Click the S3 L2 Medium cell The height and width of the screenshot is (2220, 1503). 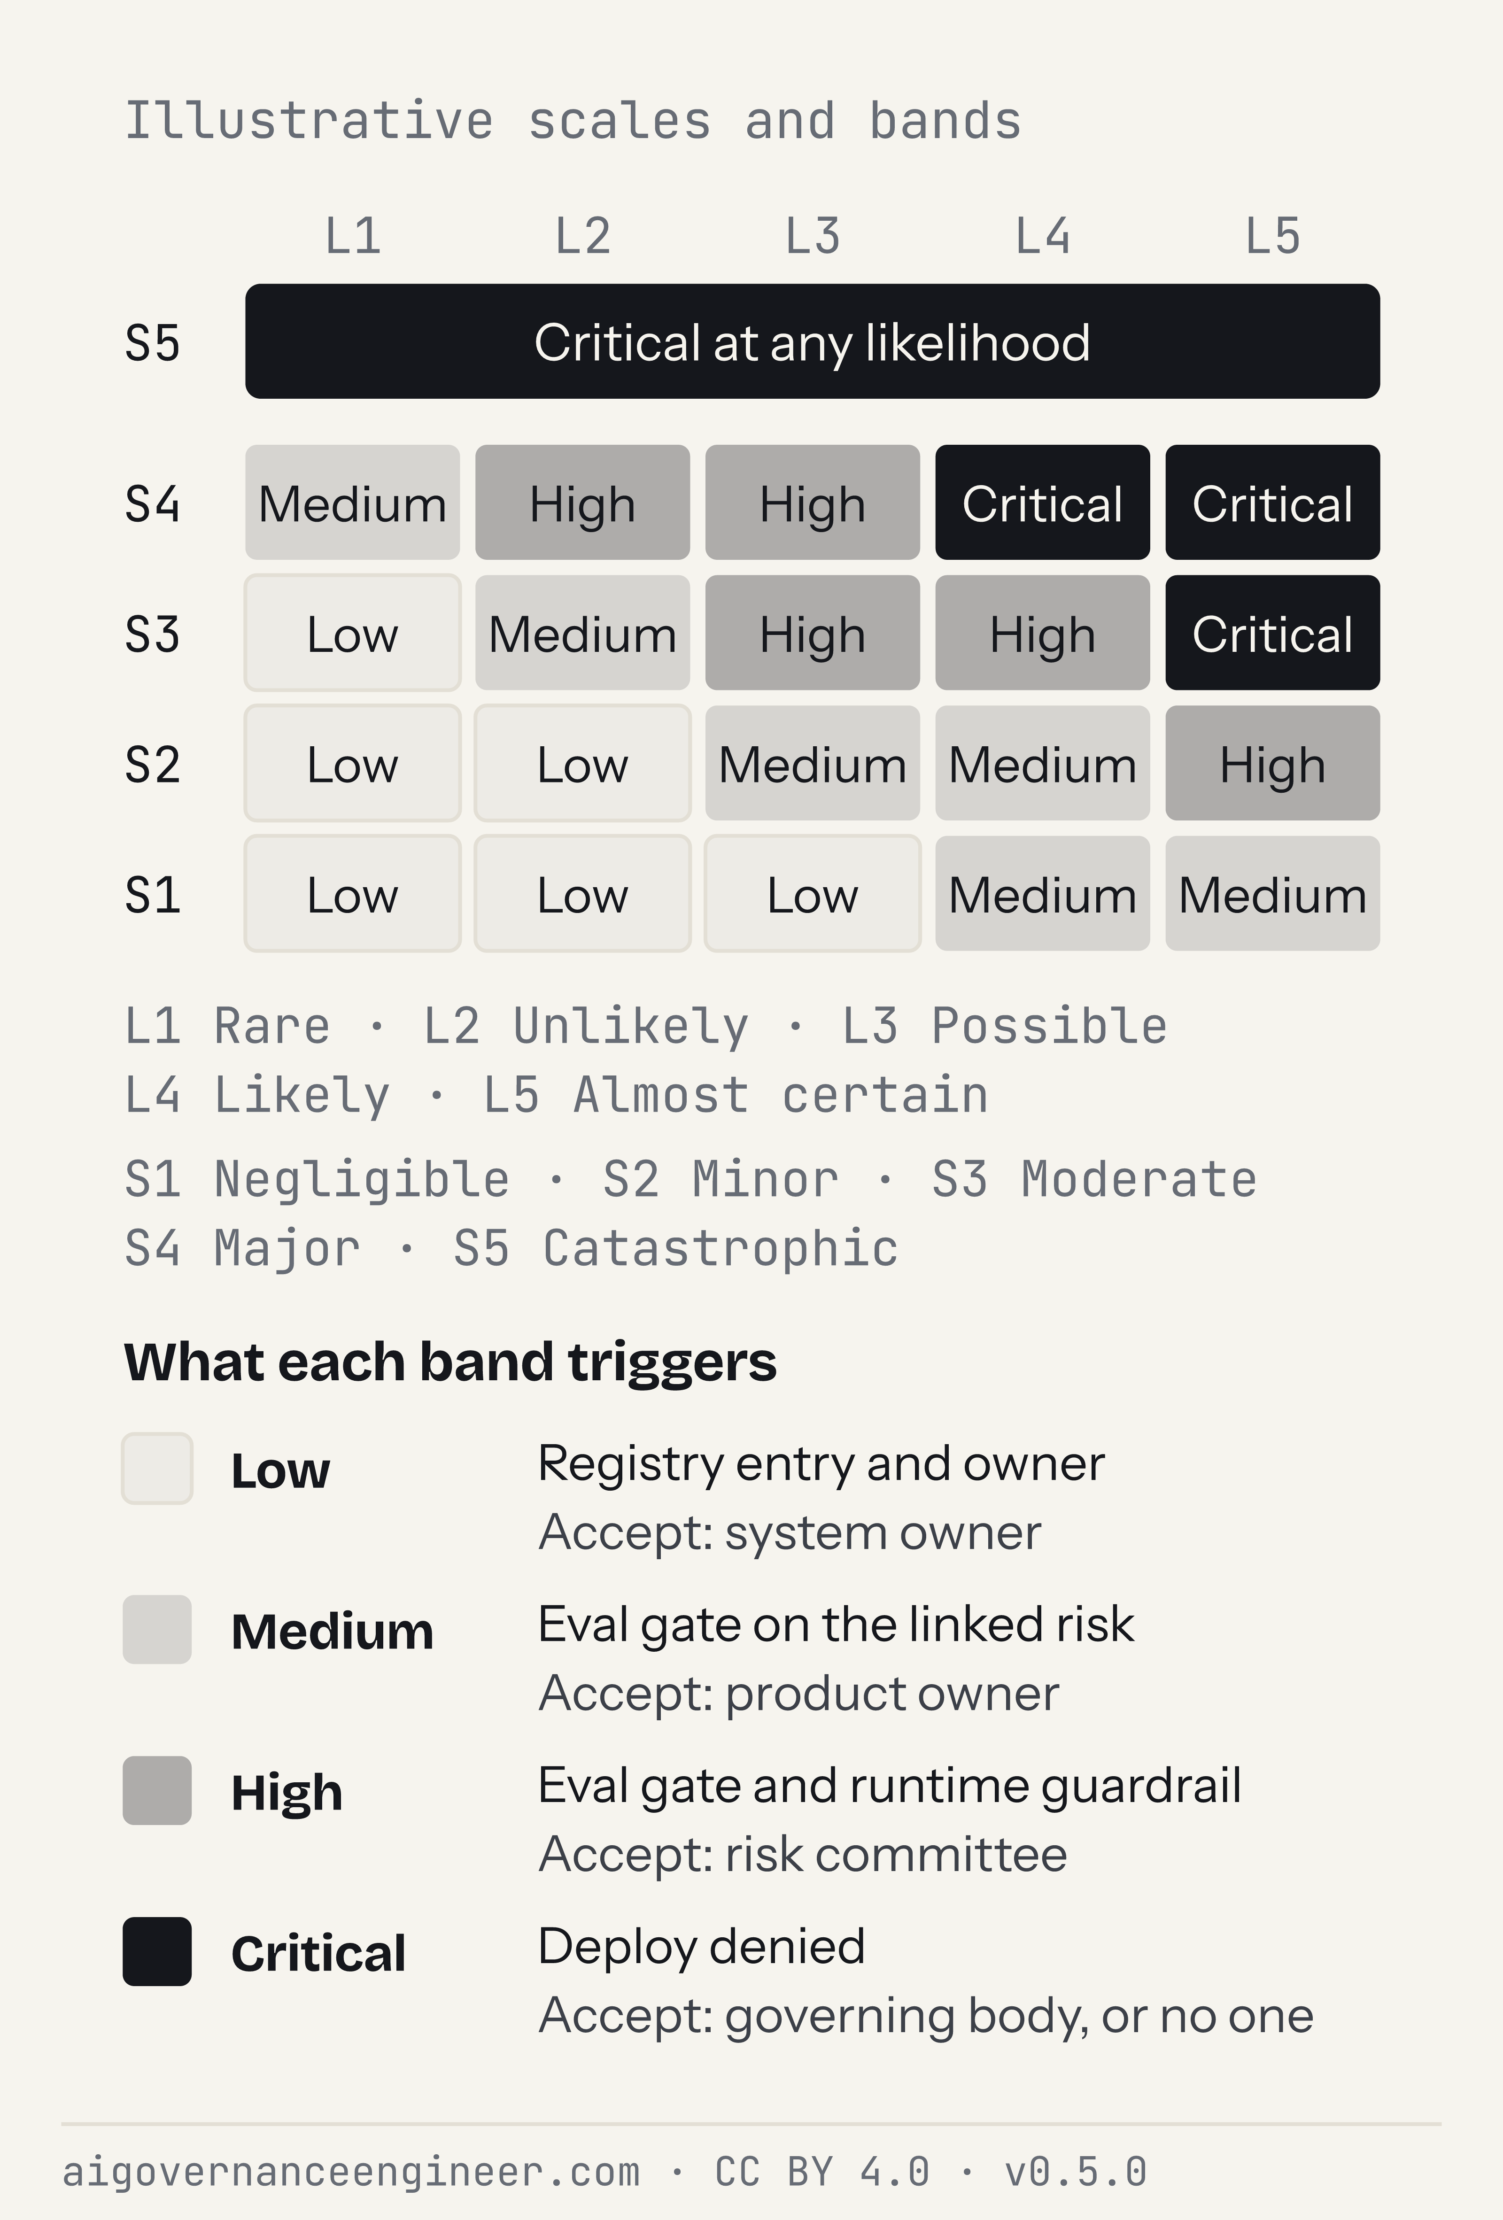[x=583, y=633]
